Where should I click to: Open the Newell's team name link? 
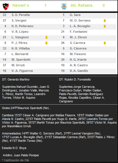[21, 5]
